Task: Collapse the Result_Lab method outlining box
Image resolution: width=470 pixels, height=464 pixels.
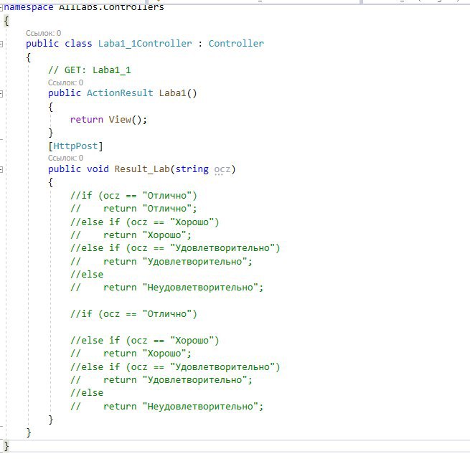Action: click(x=1, y=169)
